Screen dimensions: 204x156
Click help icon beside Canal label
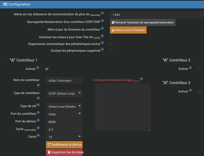click(38, 135)
